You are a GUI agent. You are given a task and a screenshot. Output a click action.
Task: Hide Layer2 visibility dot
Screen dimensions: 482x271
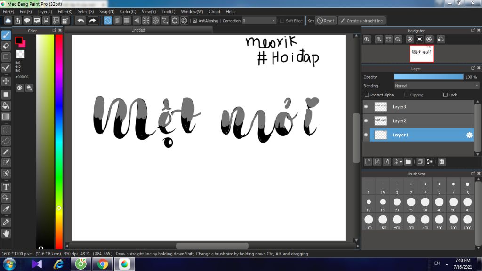[x=366, y=121]
